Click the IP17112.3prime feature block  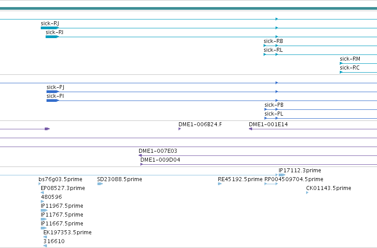282,175
